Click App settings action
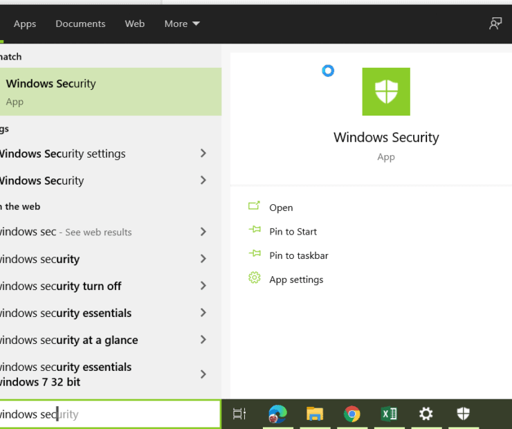The image size is (512, 429). point(296,280)
